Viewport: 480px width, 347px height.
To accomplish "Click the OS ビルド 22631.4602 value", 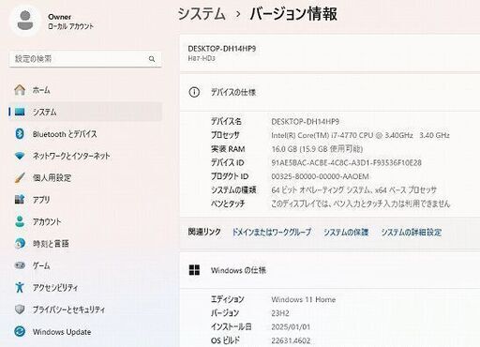I will 291,340.
